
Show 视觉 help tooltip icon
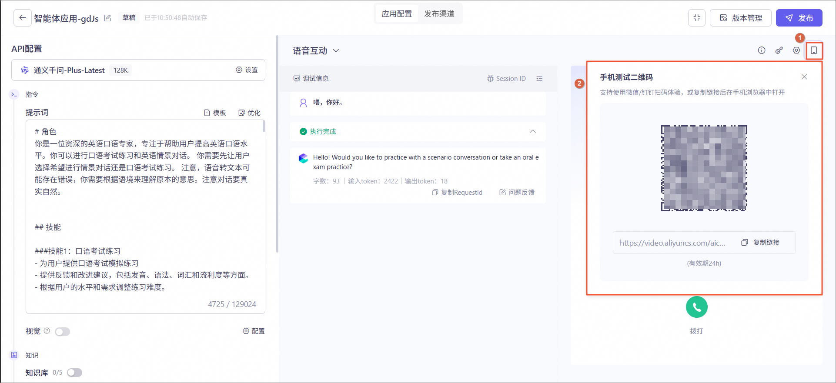(47, 330)
